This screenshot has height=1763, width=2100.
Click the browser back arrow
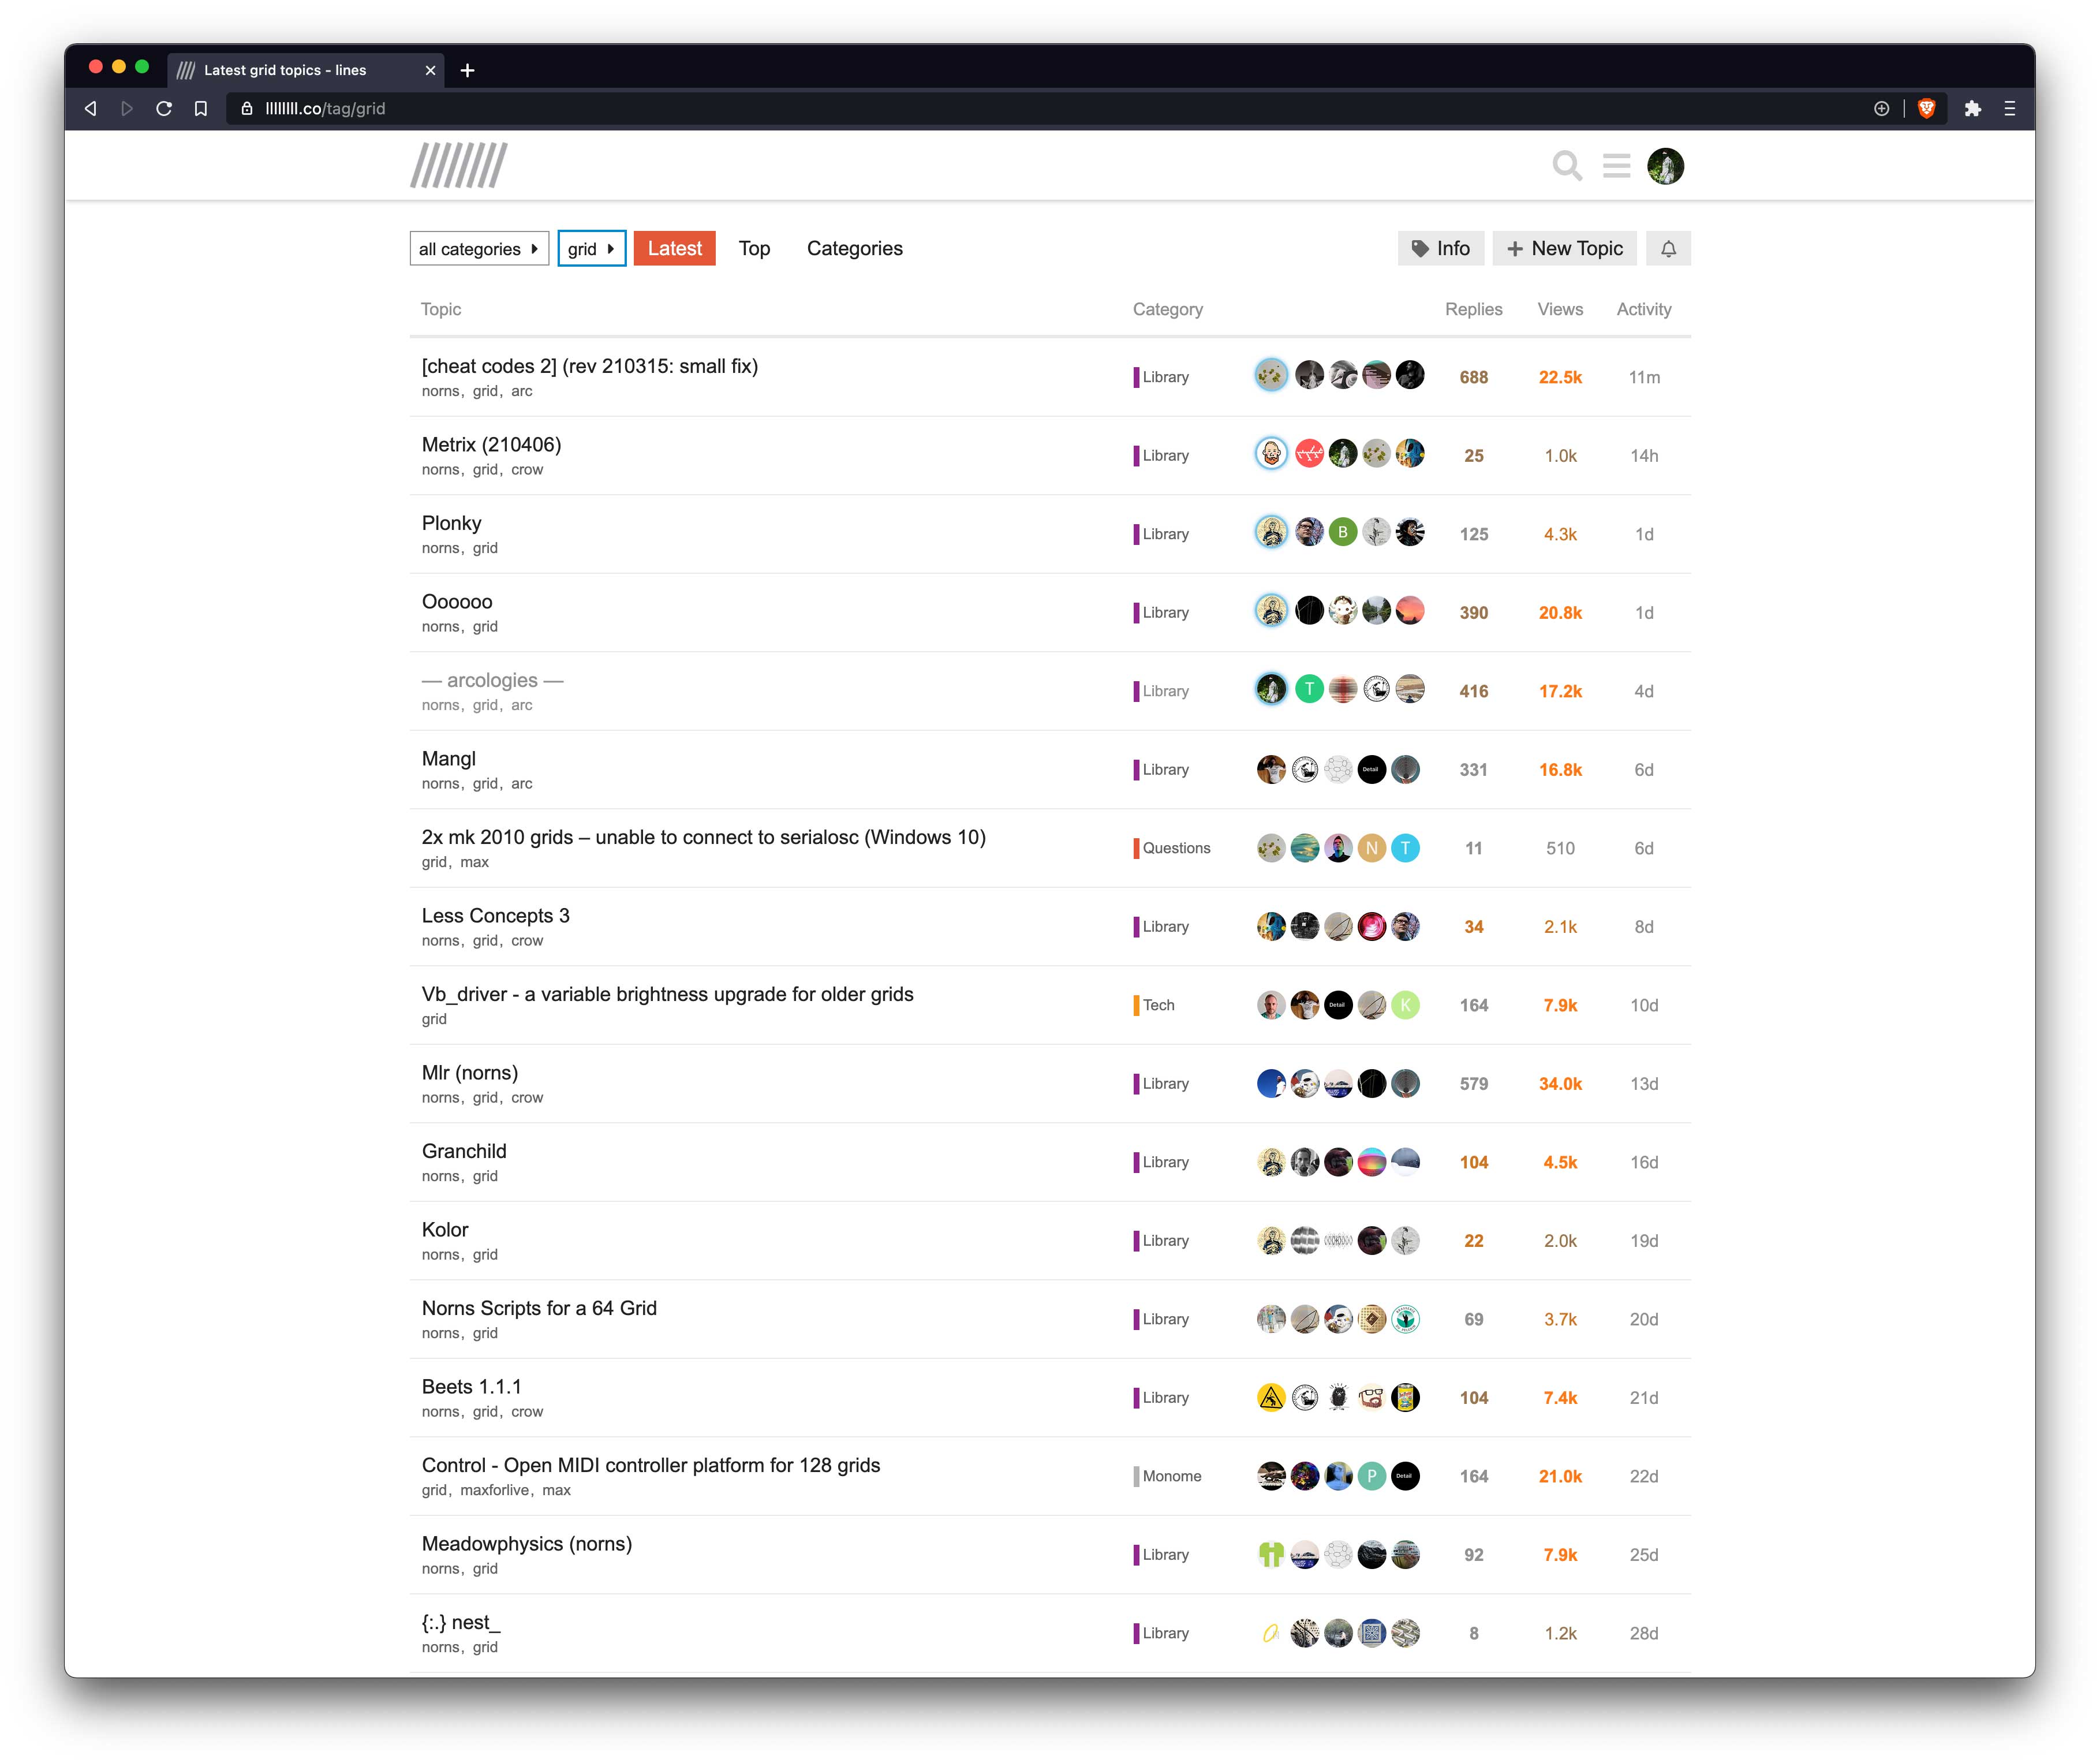[91, 108]
